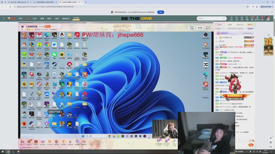Screen dimensions: 275x154
Task: Open the watch history clock icon
Action: point(231,18)
